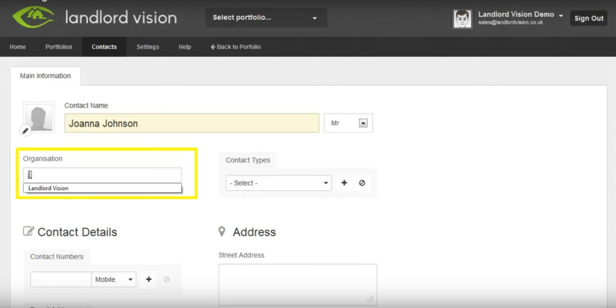This screenshot has width=616, height=308.
Task: Open the Portfolios menu item
Action: point(59,47)
